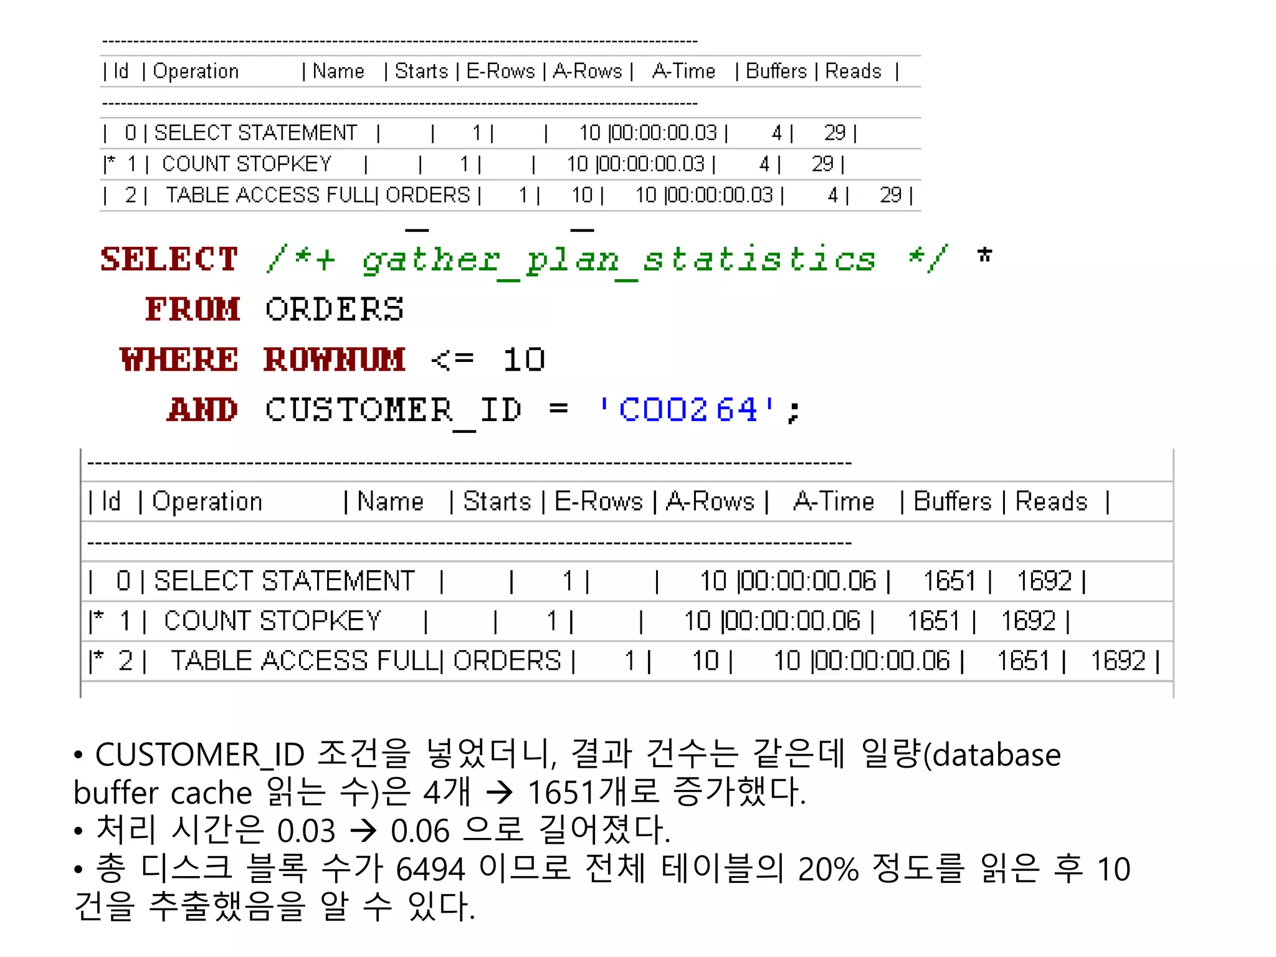Click the 1651 buffers value in the SELECT STATEMENT row
1276x957 pixels.
coord(949,581)
